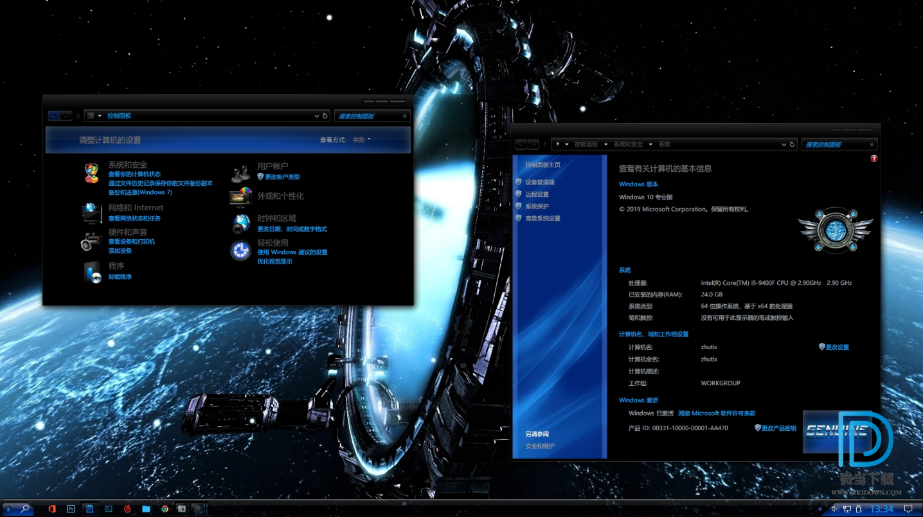Click the Windows Start button
923x517 pixels.
click(x=8, y=509)
